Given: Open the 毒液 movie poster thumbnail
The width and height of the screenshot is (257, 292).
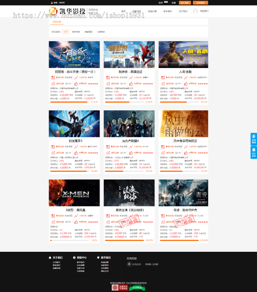Looking at the screenshot, I should (x=183, y=193).
